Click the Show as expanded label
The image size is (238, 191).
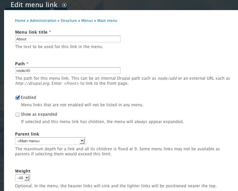[x=39, y=114]
